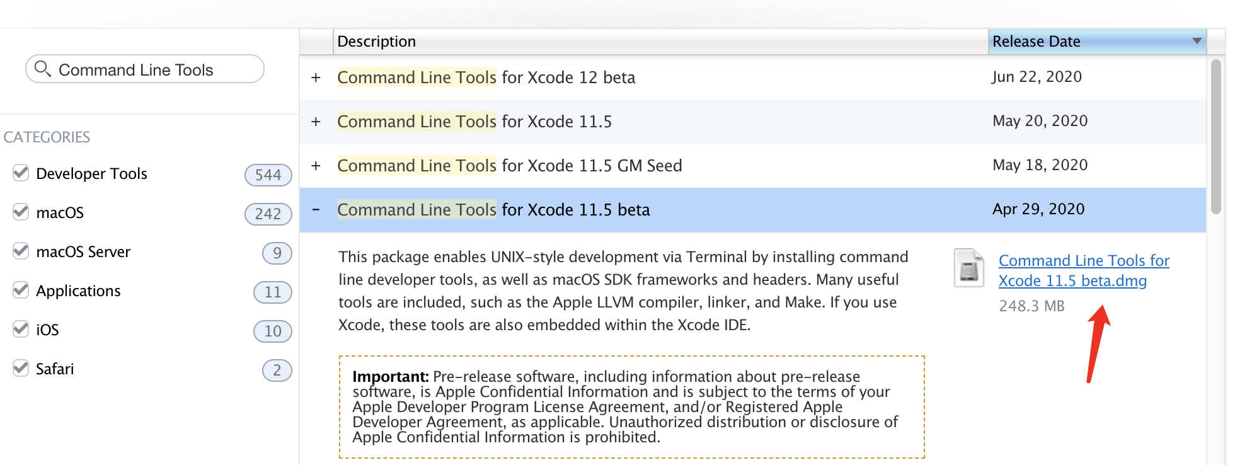The height and width of the screenshot is (465, 1235).
Task: Expand the Xcode 11.5 GM Seed row
Action: pos(316,166)
